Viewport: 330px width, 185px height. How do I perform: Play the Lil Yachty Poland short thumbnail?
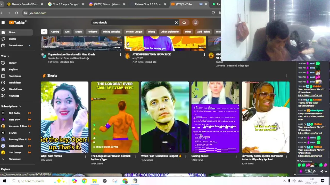coord(266,117)
